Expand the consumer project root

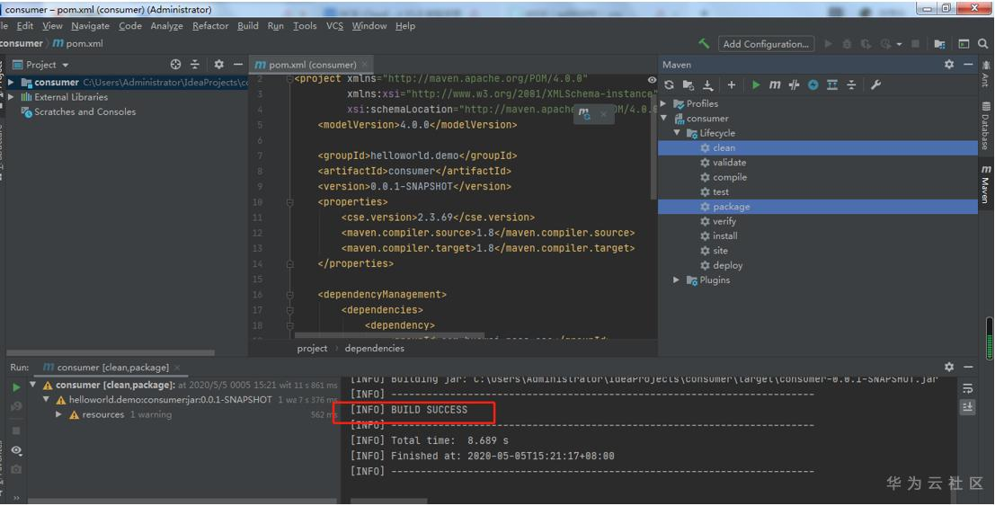(x=11, y=83)
